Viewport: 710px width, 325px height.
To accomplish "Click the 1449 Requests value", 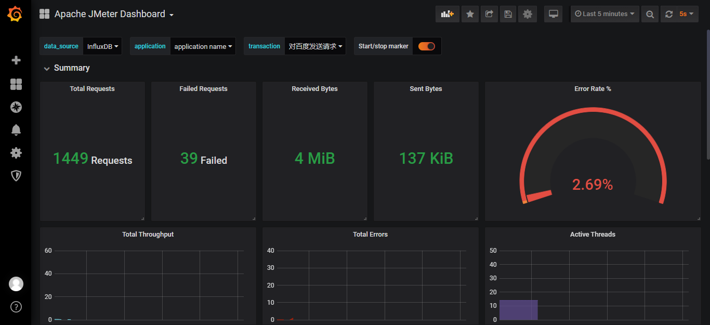I will (x=93, y=159).
